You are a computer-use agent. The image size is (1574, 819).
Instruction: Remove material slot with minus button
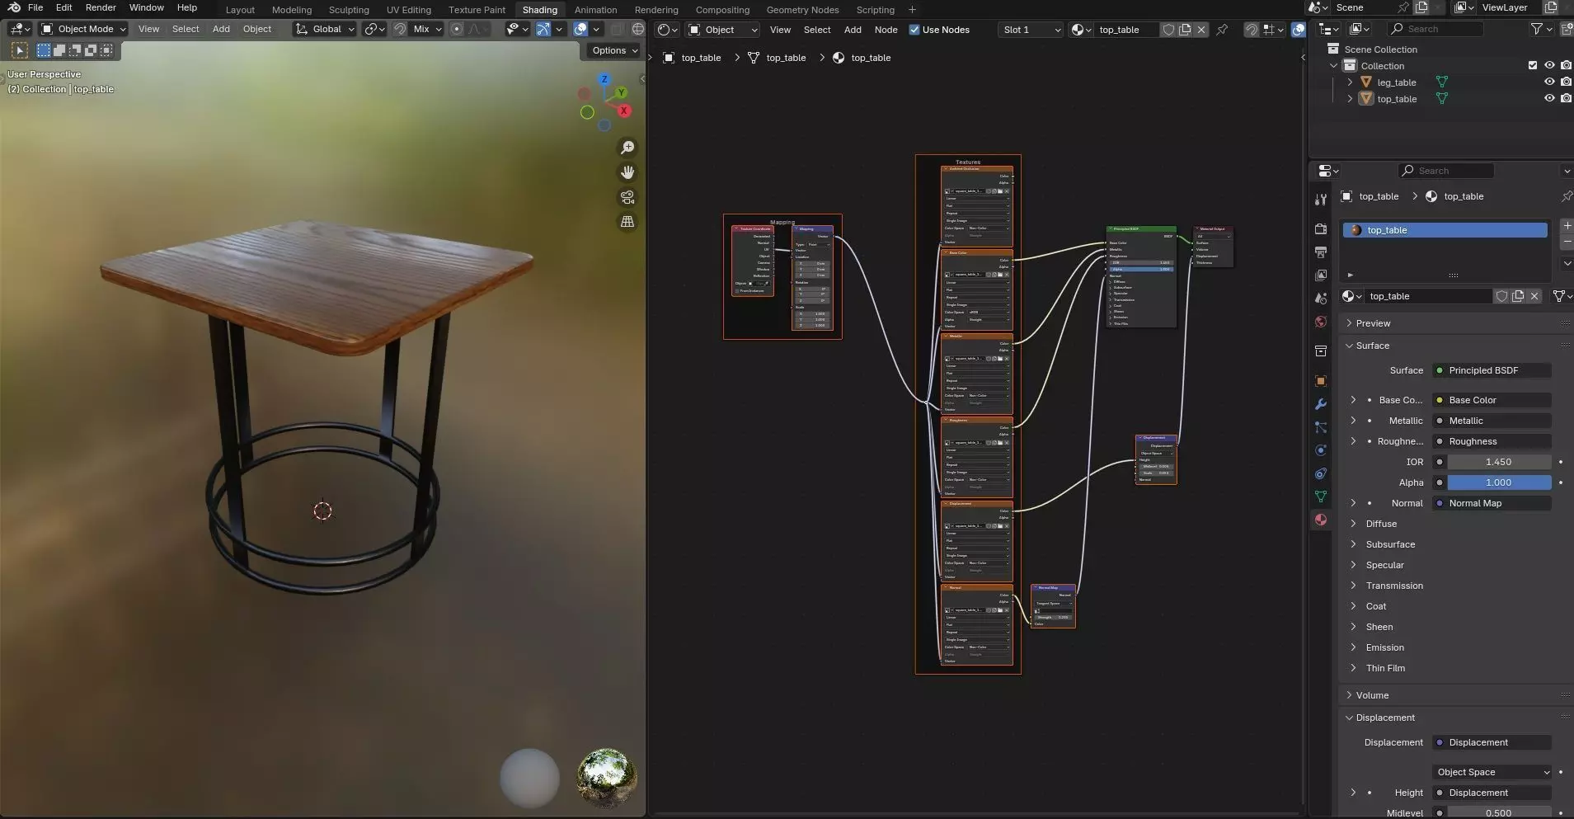coord(1567,242)
